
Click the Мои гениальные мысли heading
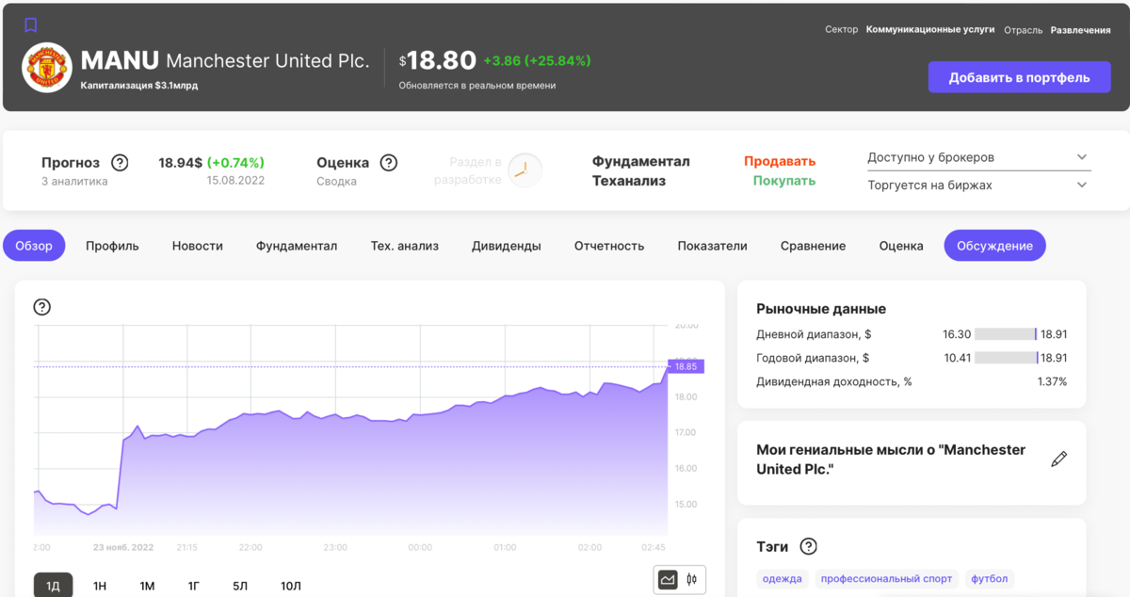891,459
